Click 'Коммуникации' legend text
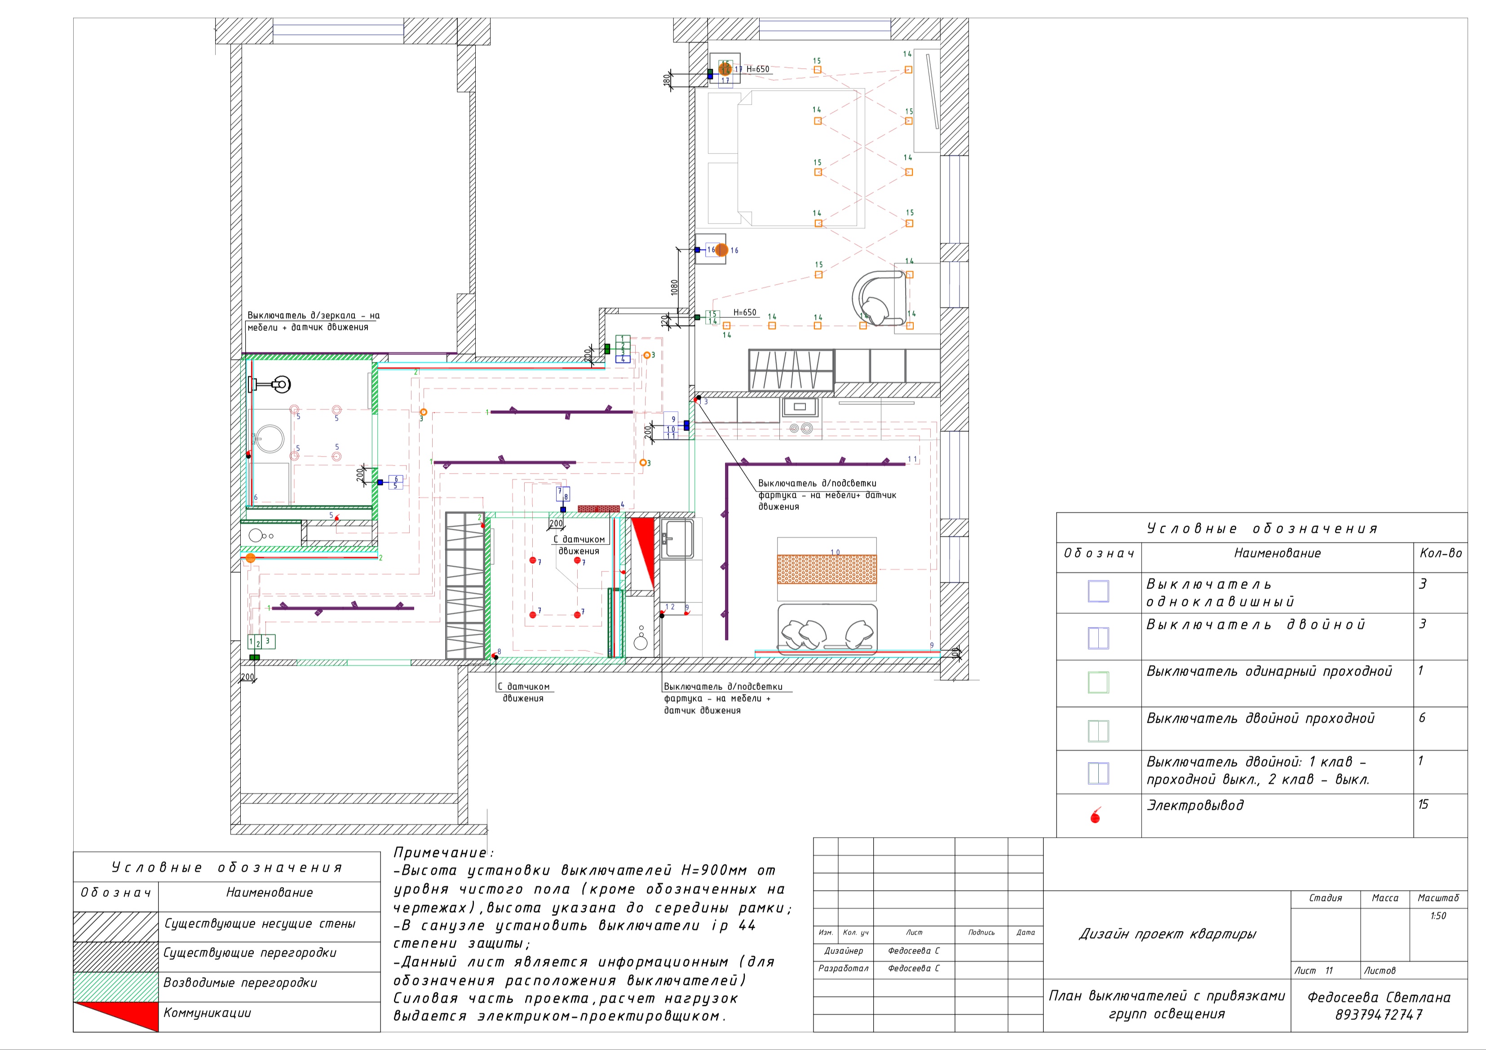The height and width of the screenshot is (1050, 1486). coord(207,1012)
